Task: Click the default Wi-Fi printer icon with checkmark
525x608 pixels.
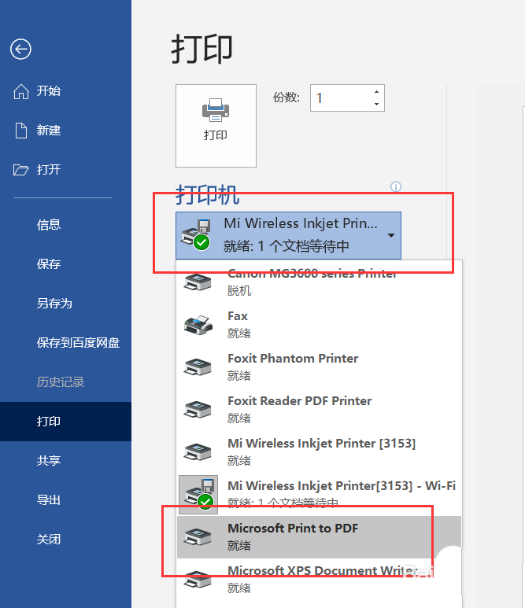Action: (198, 495)
